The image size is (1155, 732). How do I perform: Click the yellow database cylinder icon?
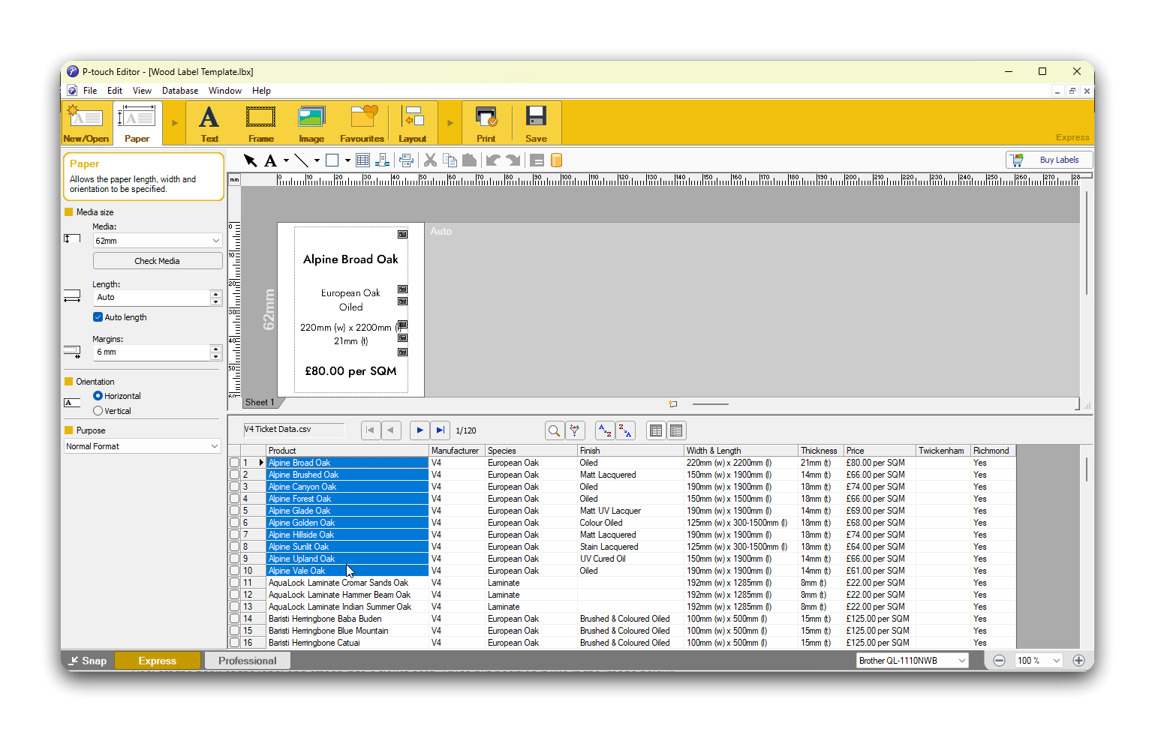pyautogui.click(x=556, y=160)
